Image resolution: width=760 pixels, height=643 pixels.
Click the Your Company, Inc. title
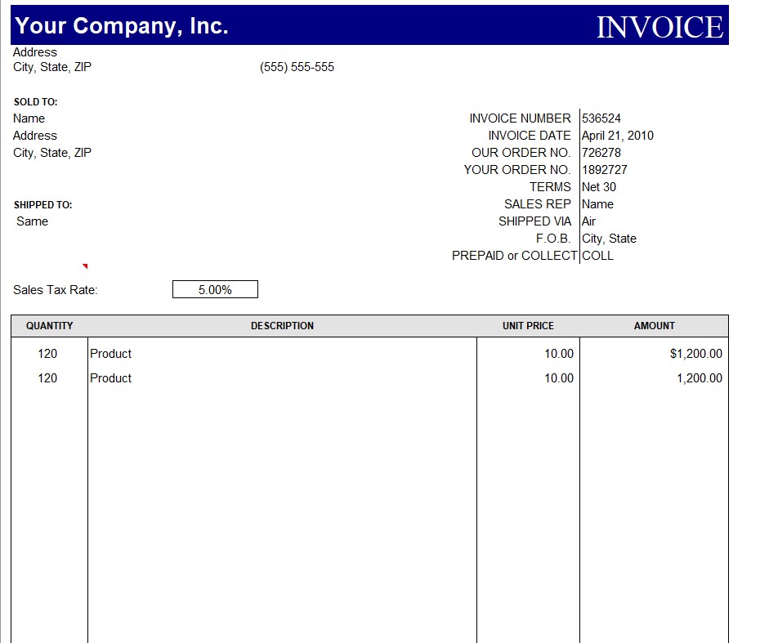click(121, 25)
